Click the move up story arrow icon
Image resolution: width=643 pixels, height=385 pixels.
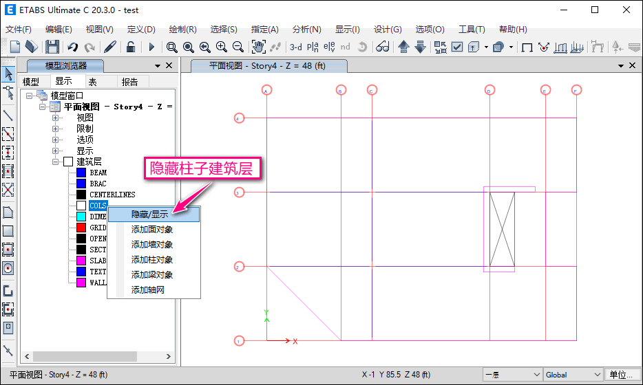(x=404, y=47)
